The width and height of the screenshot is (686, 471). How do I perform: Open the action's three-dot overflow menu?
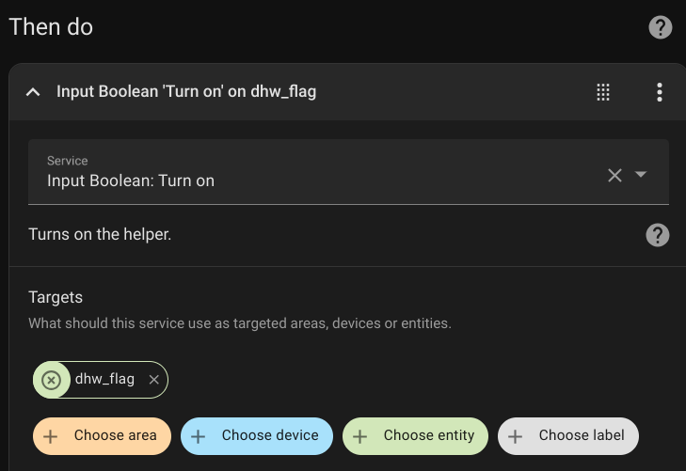(x=660, y=92)
